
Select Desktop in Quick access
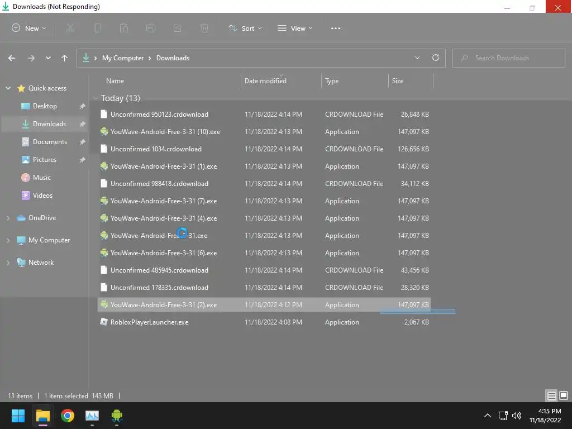[x=45, y=106]
